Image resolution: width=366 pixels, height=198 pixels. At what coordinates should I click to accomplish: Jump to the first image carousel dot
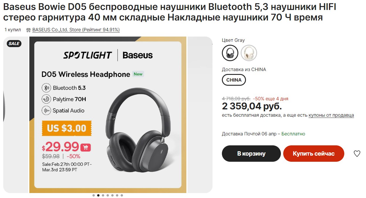[x=94, y=195]
